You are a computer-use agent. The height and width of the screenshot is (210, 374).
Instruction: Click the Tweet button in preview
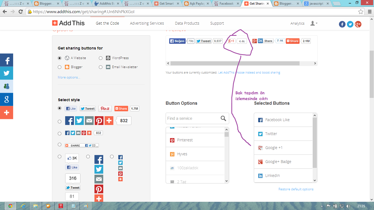(x=203, y=41)
